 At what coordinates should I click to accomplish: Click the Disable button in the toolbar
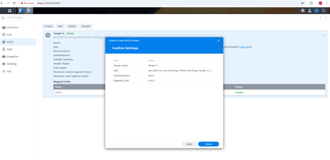pos(86,26)
